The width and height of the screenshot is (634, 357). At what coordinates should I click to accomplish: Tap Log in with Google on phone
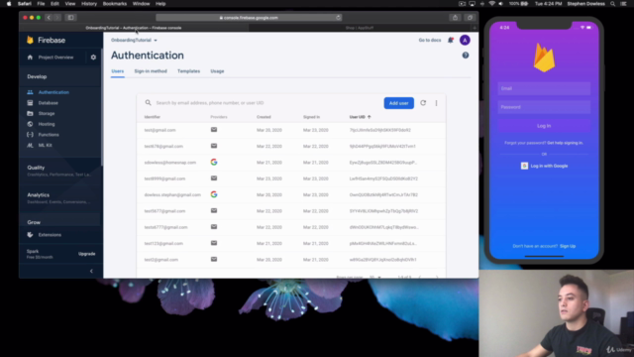(x=544, y=166)
